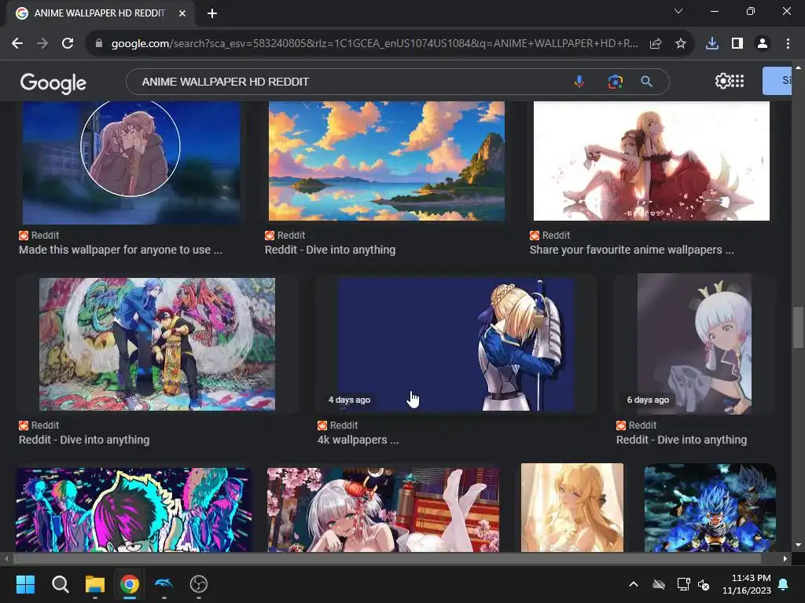
Task: Click scroll-down arrow of page scrollbar
Action: coord(798,545)
